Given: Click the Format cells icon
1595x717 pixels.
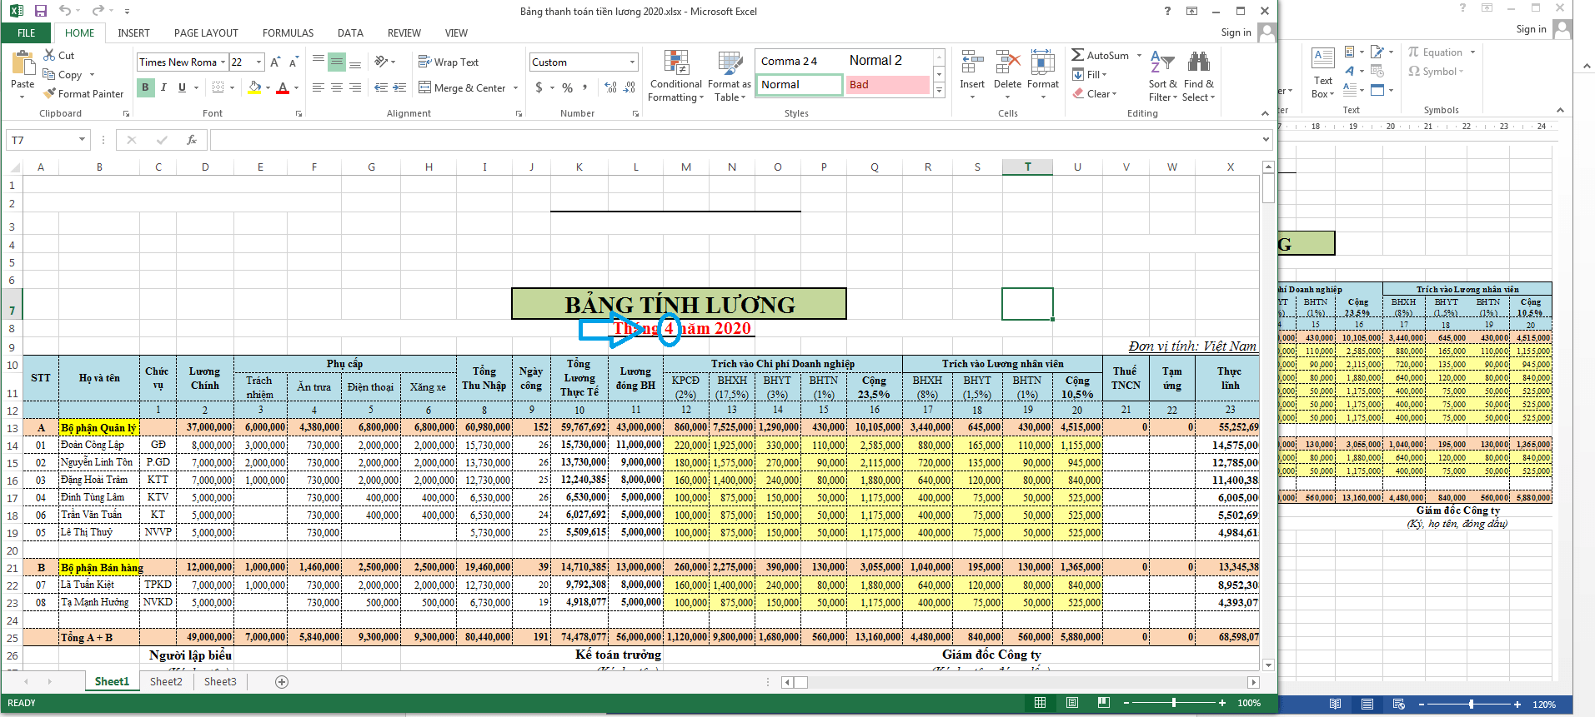Looking at the screenshot, I should [x=1042, y=63].
